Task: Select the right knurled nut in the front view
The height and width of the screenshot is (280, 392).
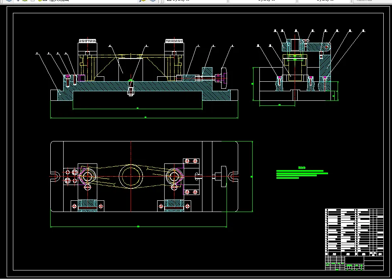Action: pos(174,41)
